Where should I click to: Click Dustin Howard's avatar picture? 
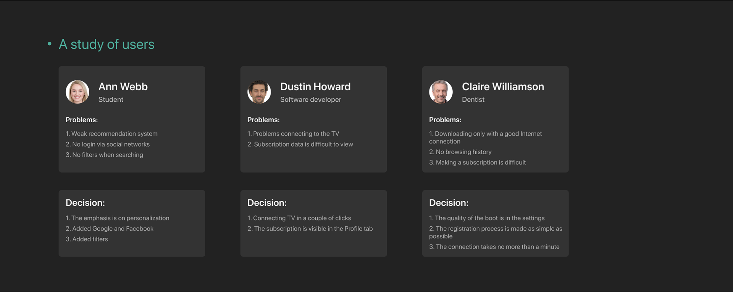click(259, 92)
